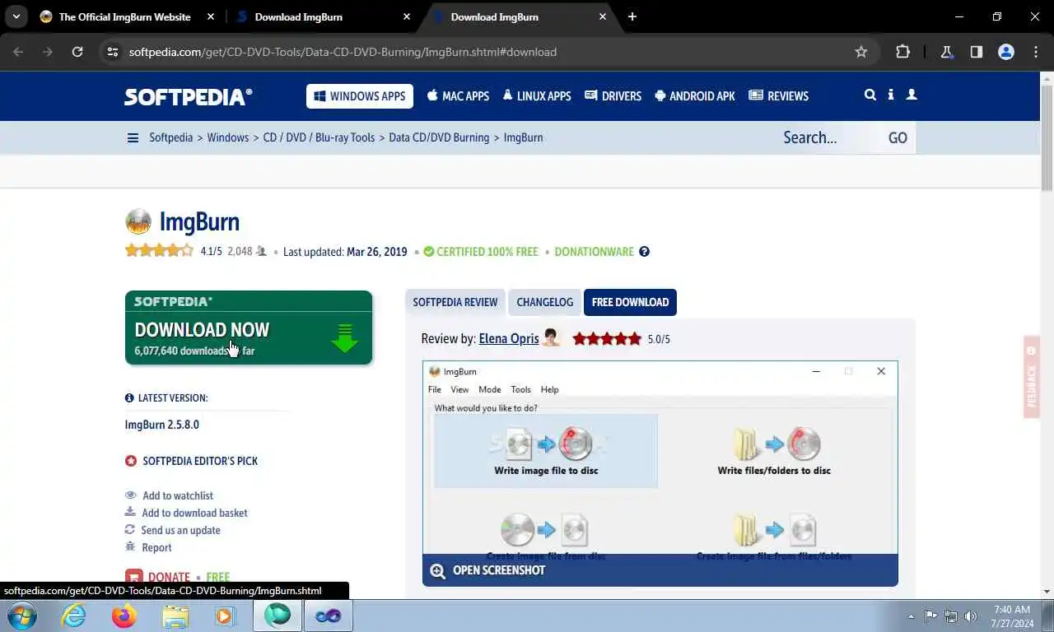Click the user star rating 4.1/5
Viewport: 1054px width, 632px height.
click(159, 251)
